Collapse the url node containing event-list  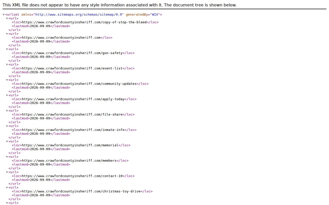coord(7,65)
